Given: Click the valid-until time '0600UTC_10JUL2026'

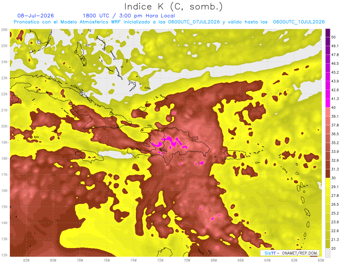Looking at the screenshot, I should [x=299, y=22].
